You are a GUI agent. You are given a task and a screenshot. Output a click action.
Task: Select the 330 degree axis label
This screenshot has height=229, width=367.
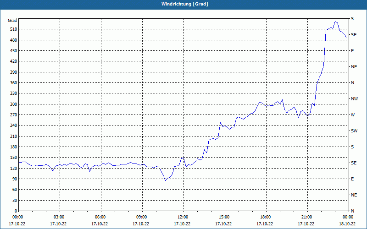pos(13,93)
